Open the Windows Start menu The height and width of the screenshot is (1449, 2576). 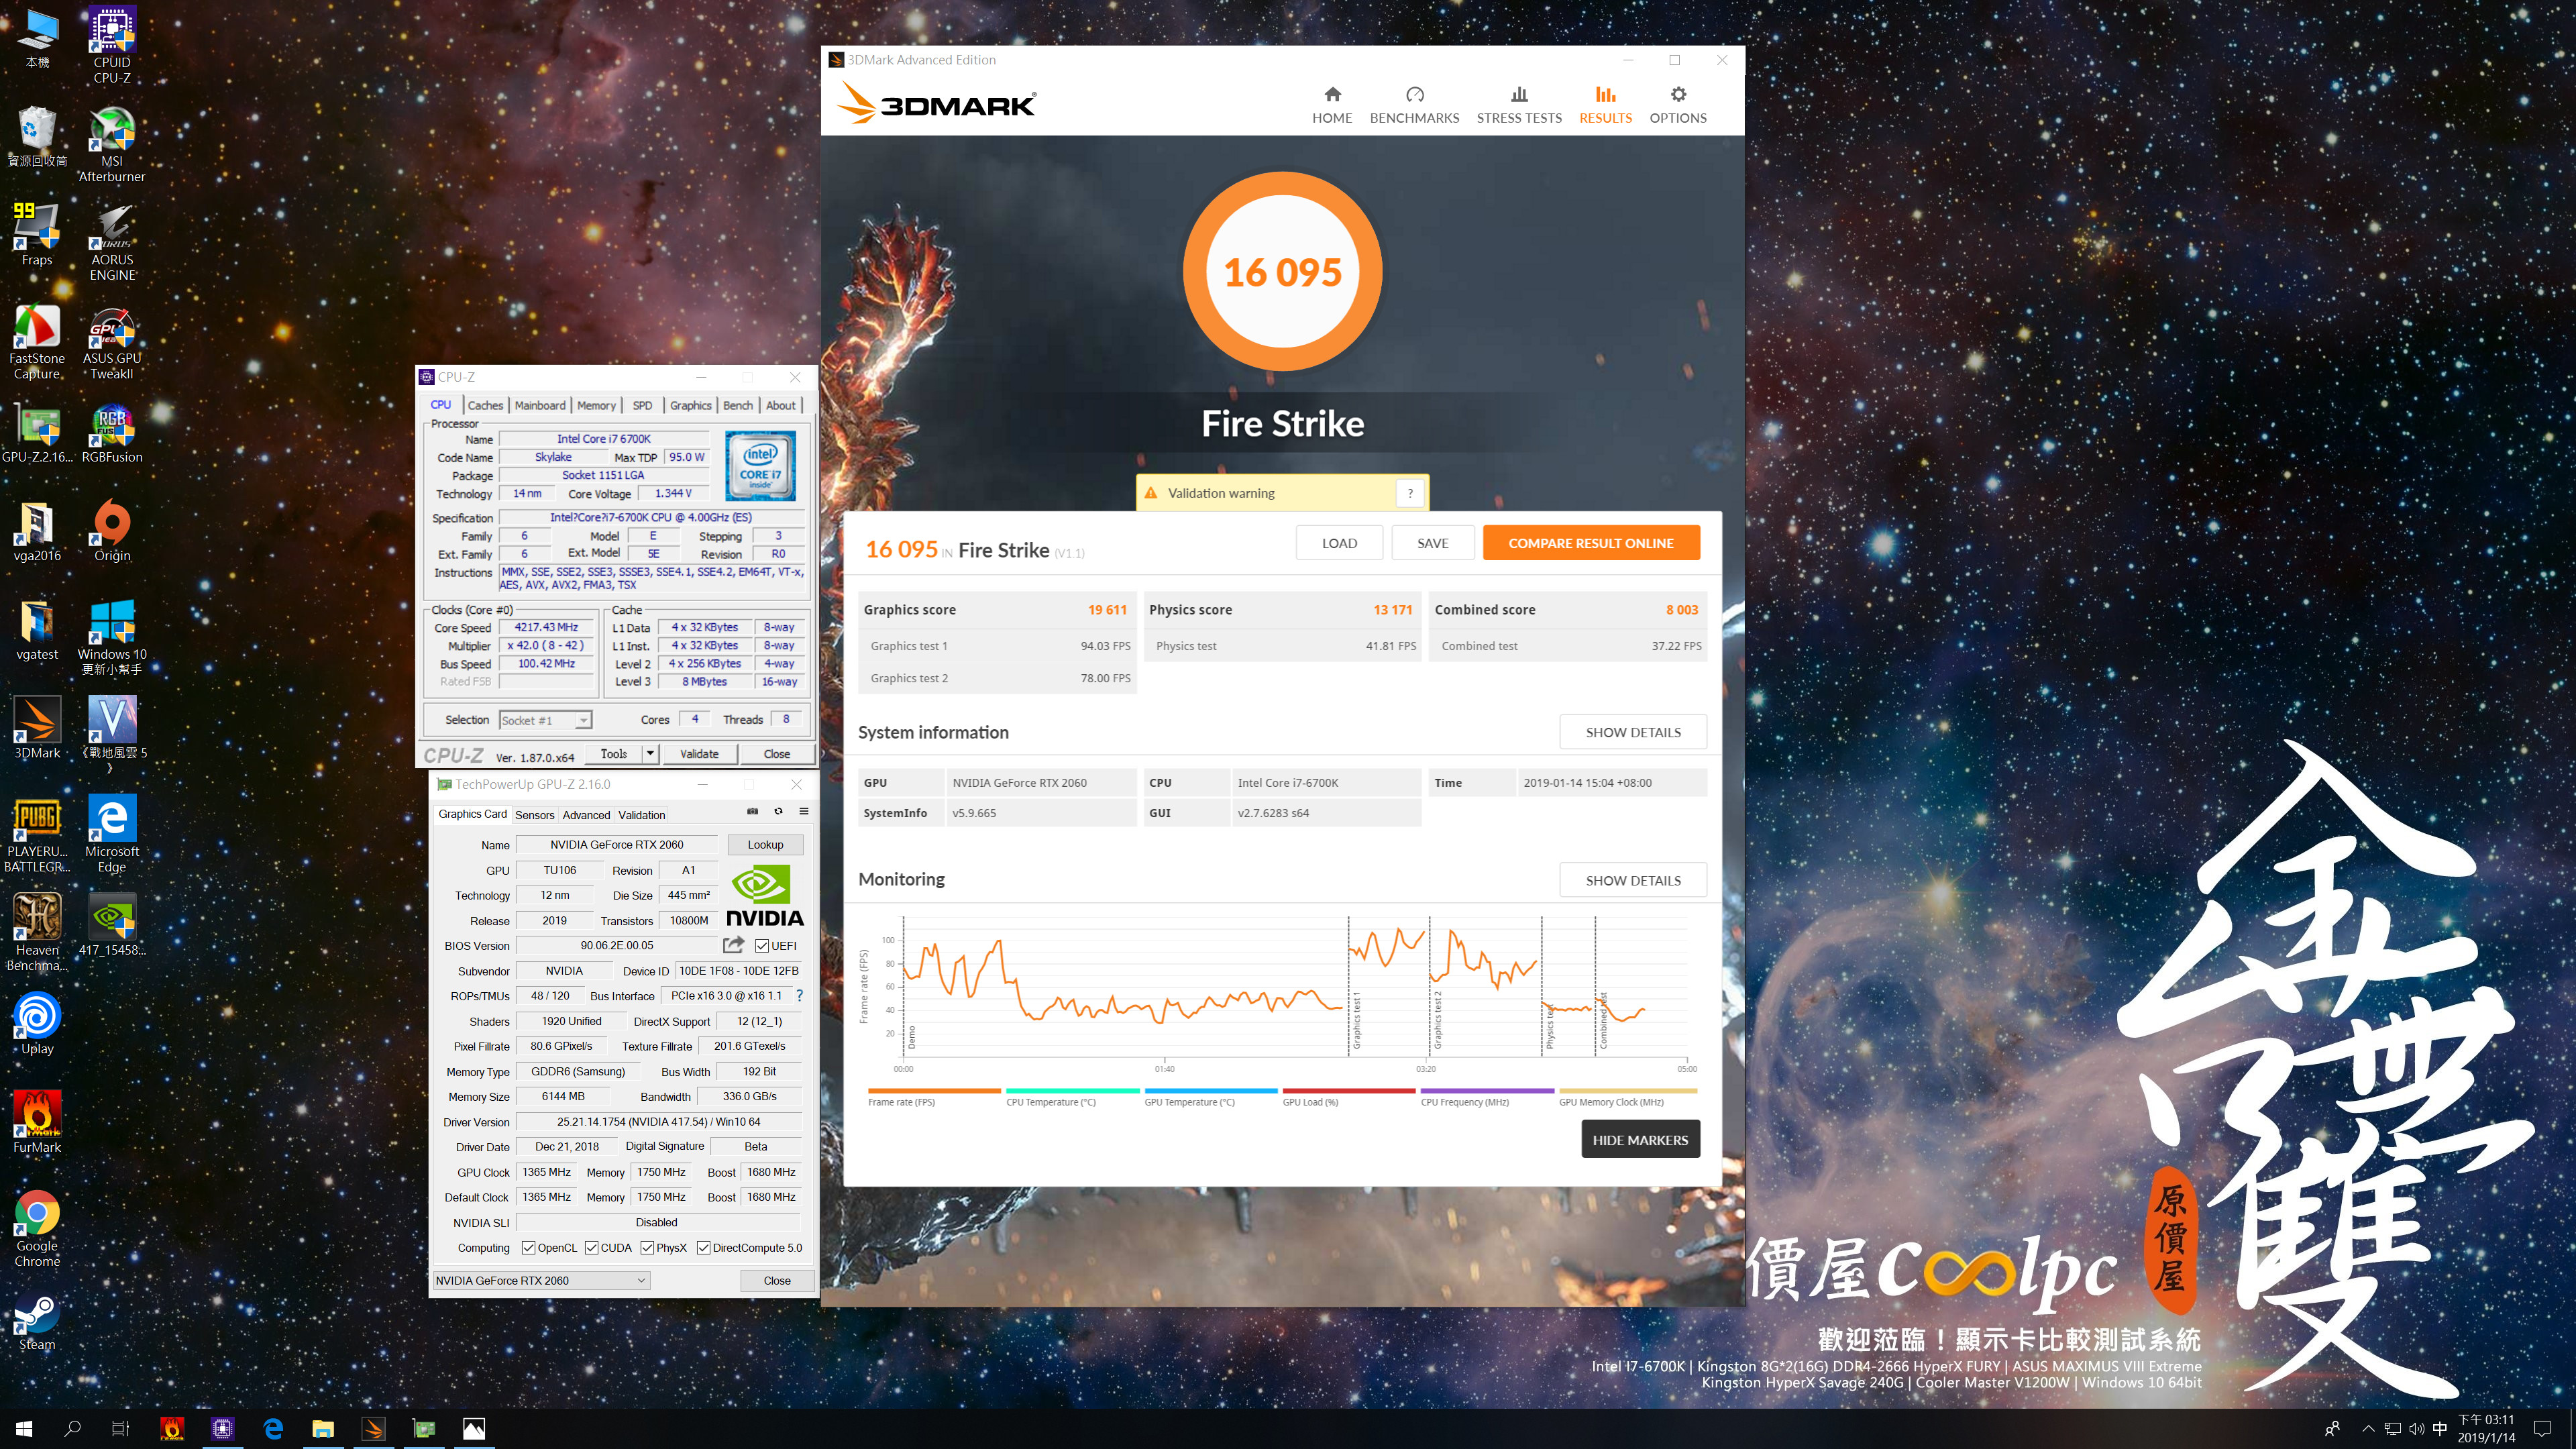pyautogui.click(x=24, y=1428)
